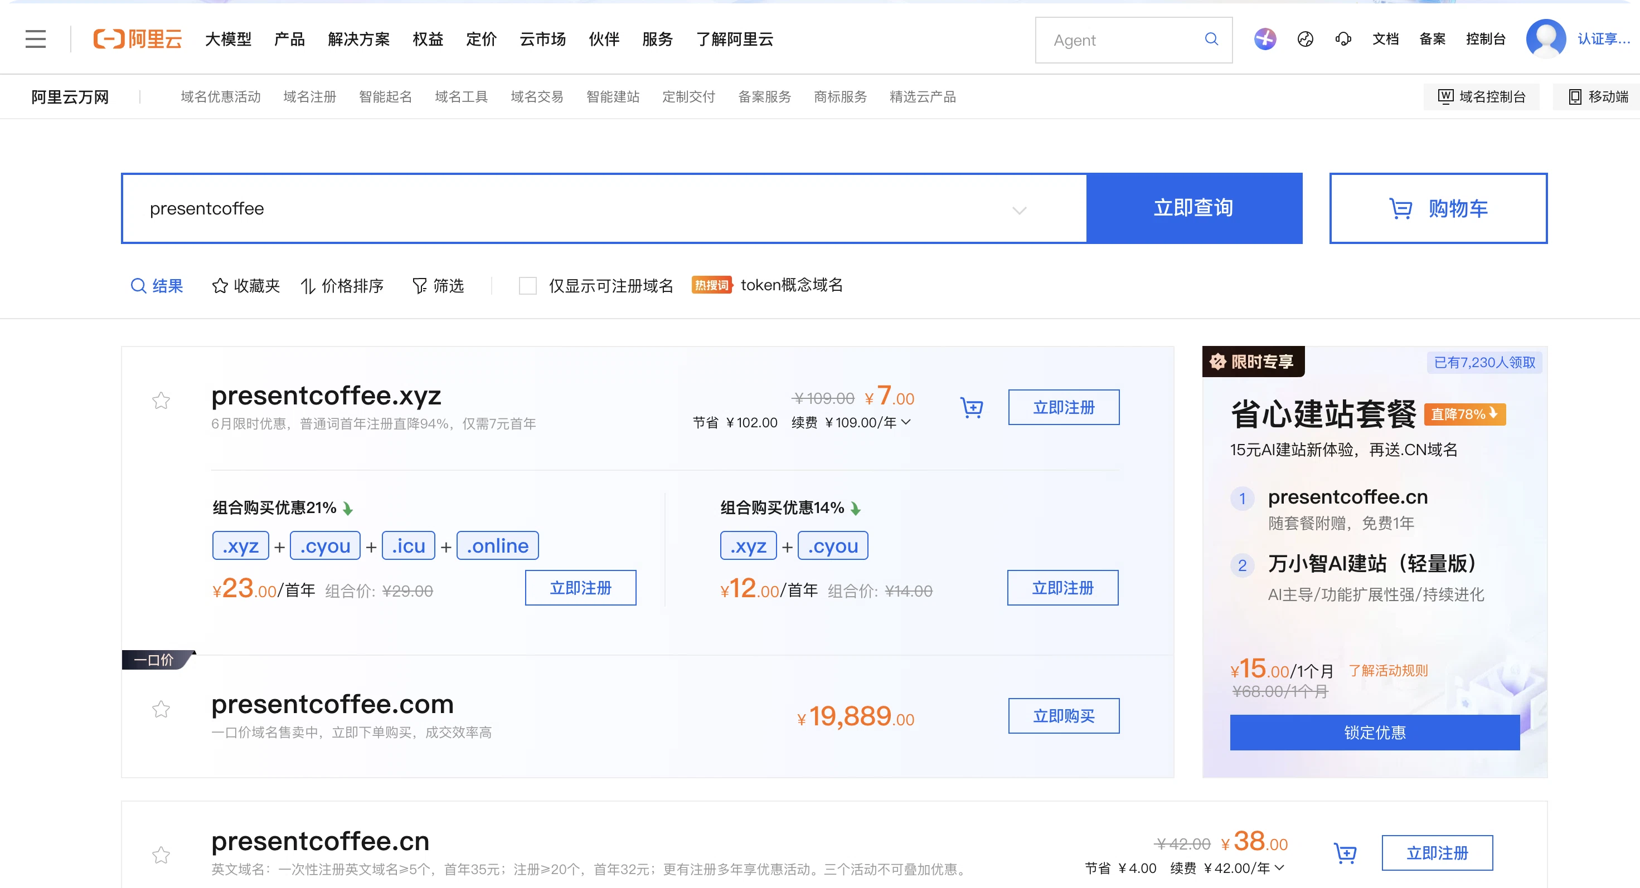Screen dimensions: 1640x888
Task: Select .online tag in 21% combo
Action: tap(498, 546)
